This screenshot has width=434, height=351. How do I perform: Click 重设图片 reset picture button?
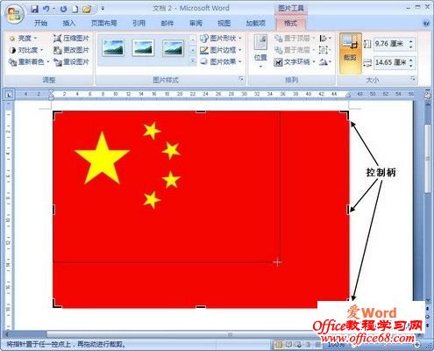coord(71,61)
